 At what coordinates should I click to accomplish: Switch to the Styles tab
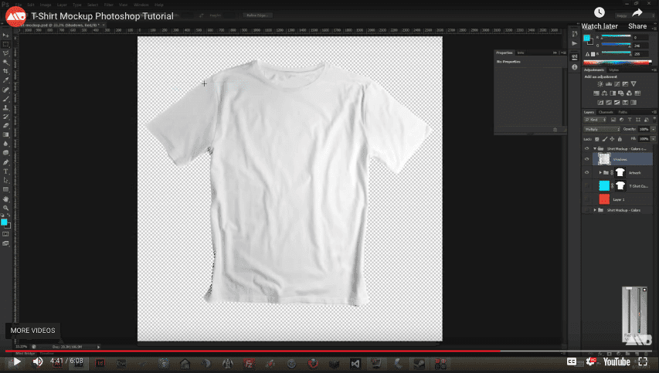point(614,70)
